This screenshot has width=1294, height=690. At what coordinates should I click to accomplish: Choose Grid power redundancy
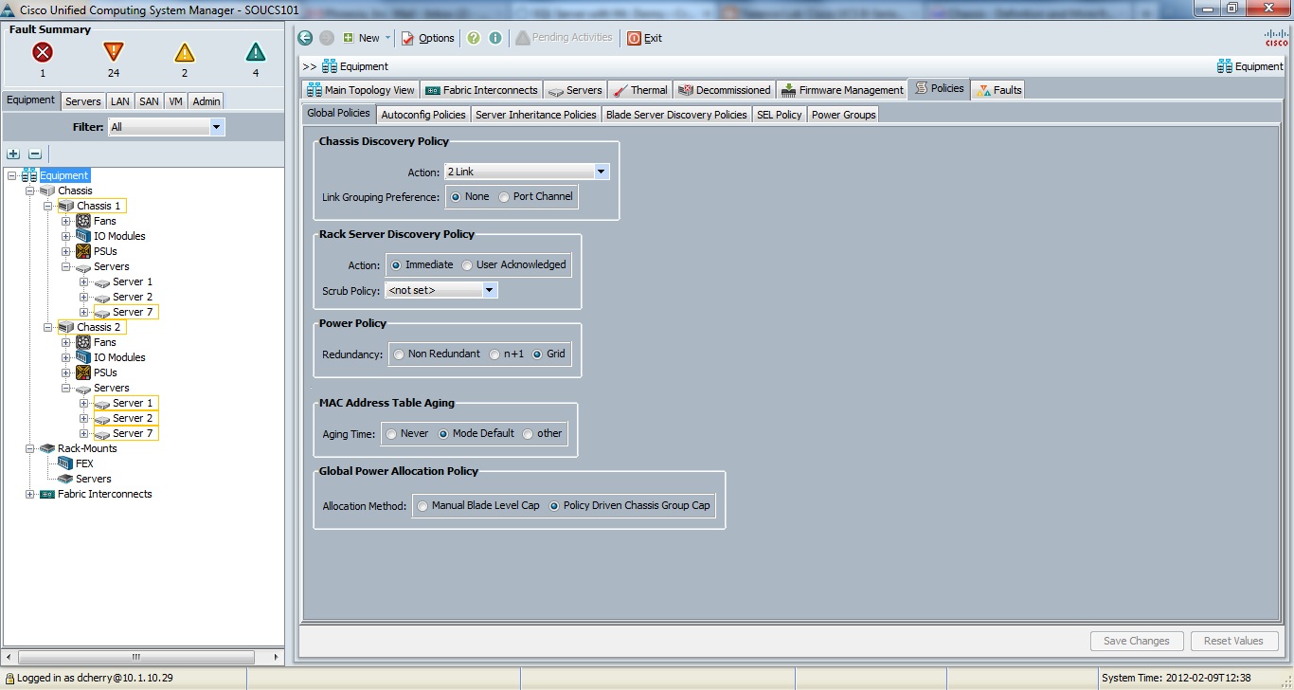[537, 354]
